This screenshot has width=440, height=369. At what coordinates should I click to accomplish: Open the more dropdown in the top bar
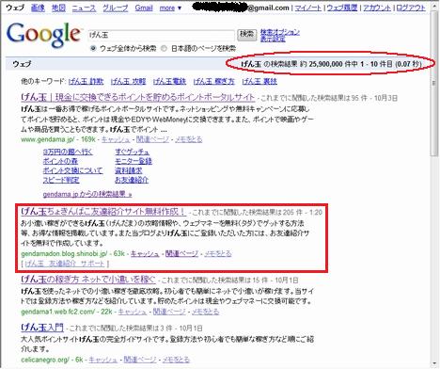click(170, 8)
